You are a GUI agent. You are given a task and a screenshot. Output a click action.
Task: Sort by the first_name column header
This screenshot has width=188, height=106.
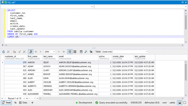[x=35, y=57]
